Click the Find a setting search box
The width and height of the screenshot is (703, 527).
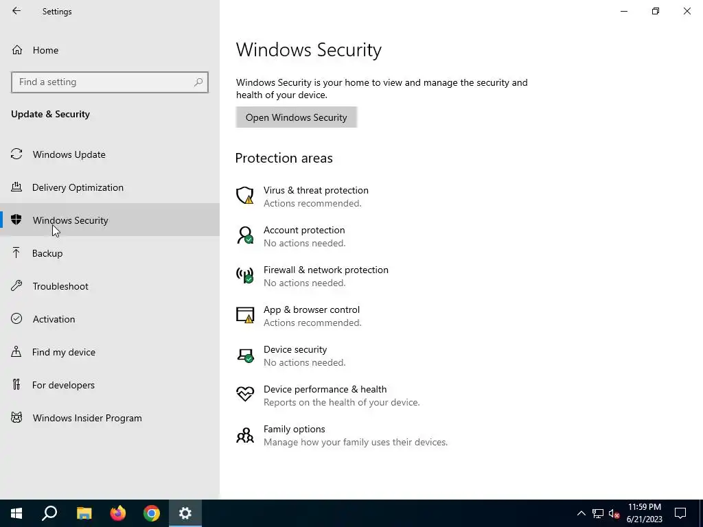[x=110, y=82]
